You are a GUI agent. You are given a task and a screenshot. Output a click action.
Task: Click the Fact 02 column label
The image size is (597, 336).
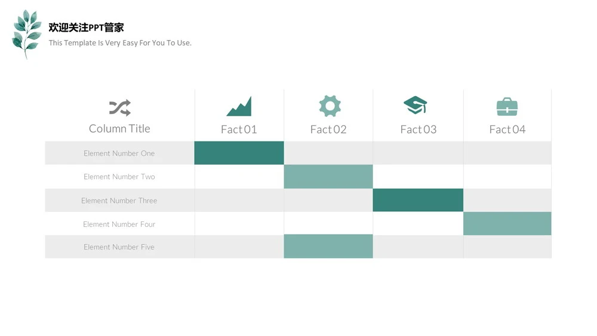328,130
